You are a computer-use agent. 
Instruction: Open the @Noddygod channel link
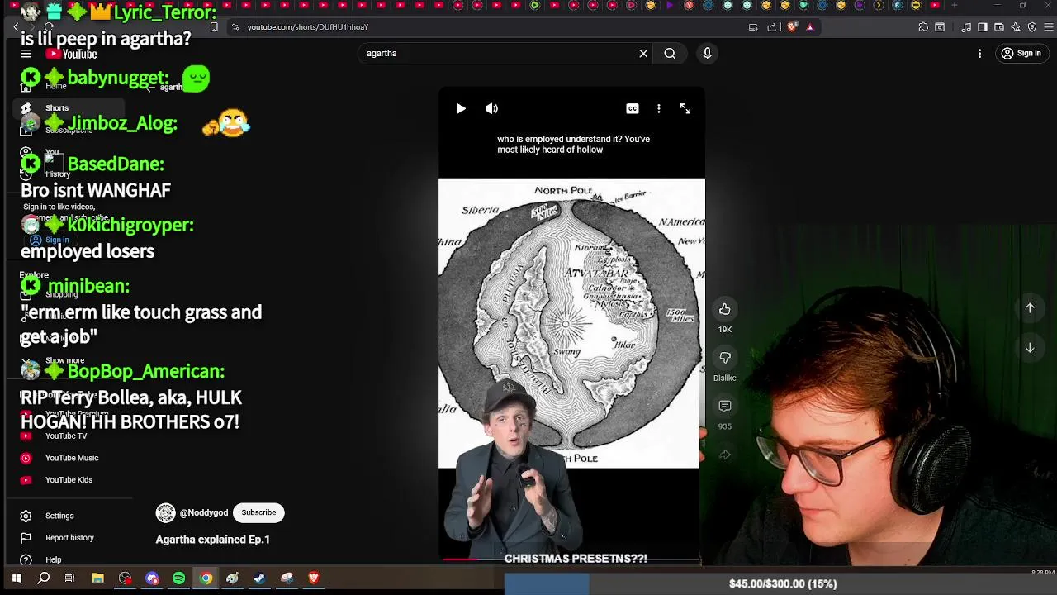204,512
